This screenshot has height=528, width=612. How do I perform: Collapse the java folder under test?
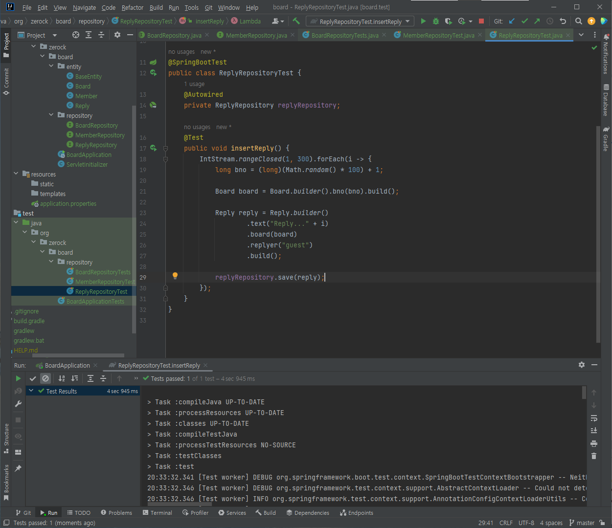16,222
